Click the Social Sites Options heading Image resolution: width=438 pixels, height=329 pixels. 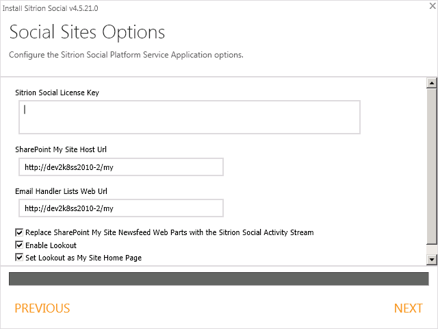pyautogui.click(x=87, y=32)
